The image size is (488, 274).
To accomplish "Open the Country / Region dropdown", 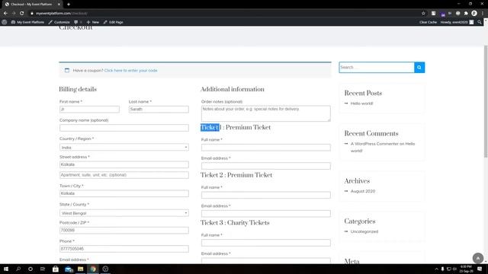I will pos(124,147).
